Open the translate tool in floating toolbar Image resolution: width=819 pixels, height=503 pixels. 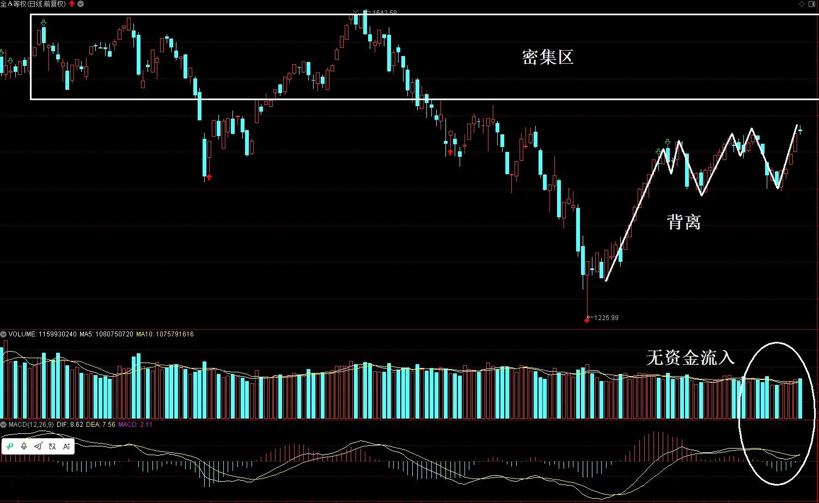(52, 446)
